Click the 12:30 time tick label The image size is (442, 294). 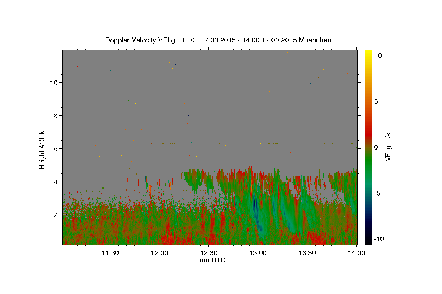209,253
